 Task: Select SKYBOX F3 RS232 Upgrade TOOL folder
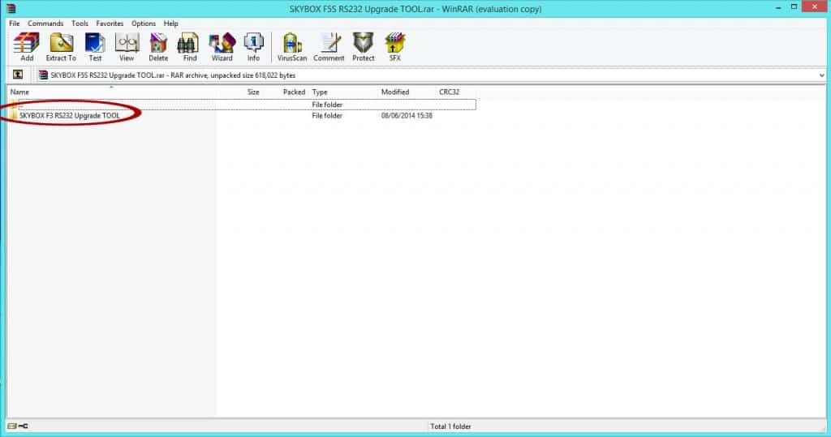point(70,115)
